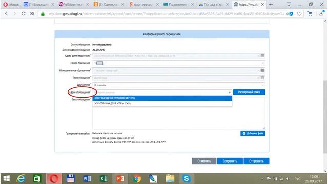
Task: Open list for Адрес дома/территории field
Action: pos(262,56)
